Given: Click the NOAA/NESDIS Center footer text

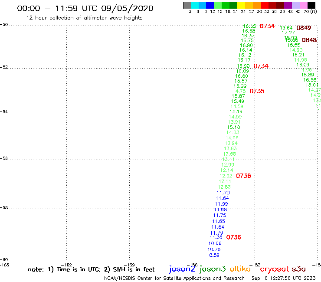Looking at the screenshot, I should point(174,278).
